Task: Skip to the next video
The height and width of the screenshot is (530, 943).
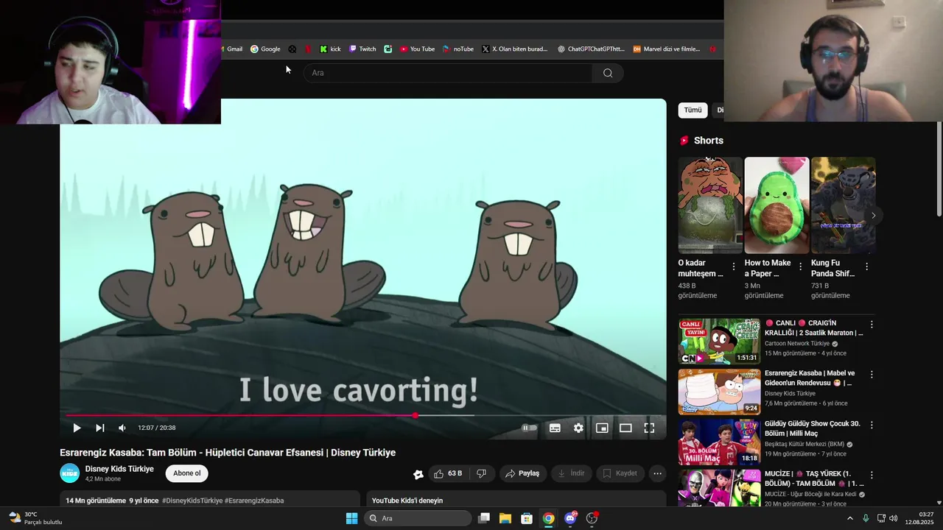Action: pos(100,428)
